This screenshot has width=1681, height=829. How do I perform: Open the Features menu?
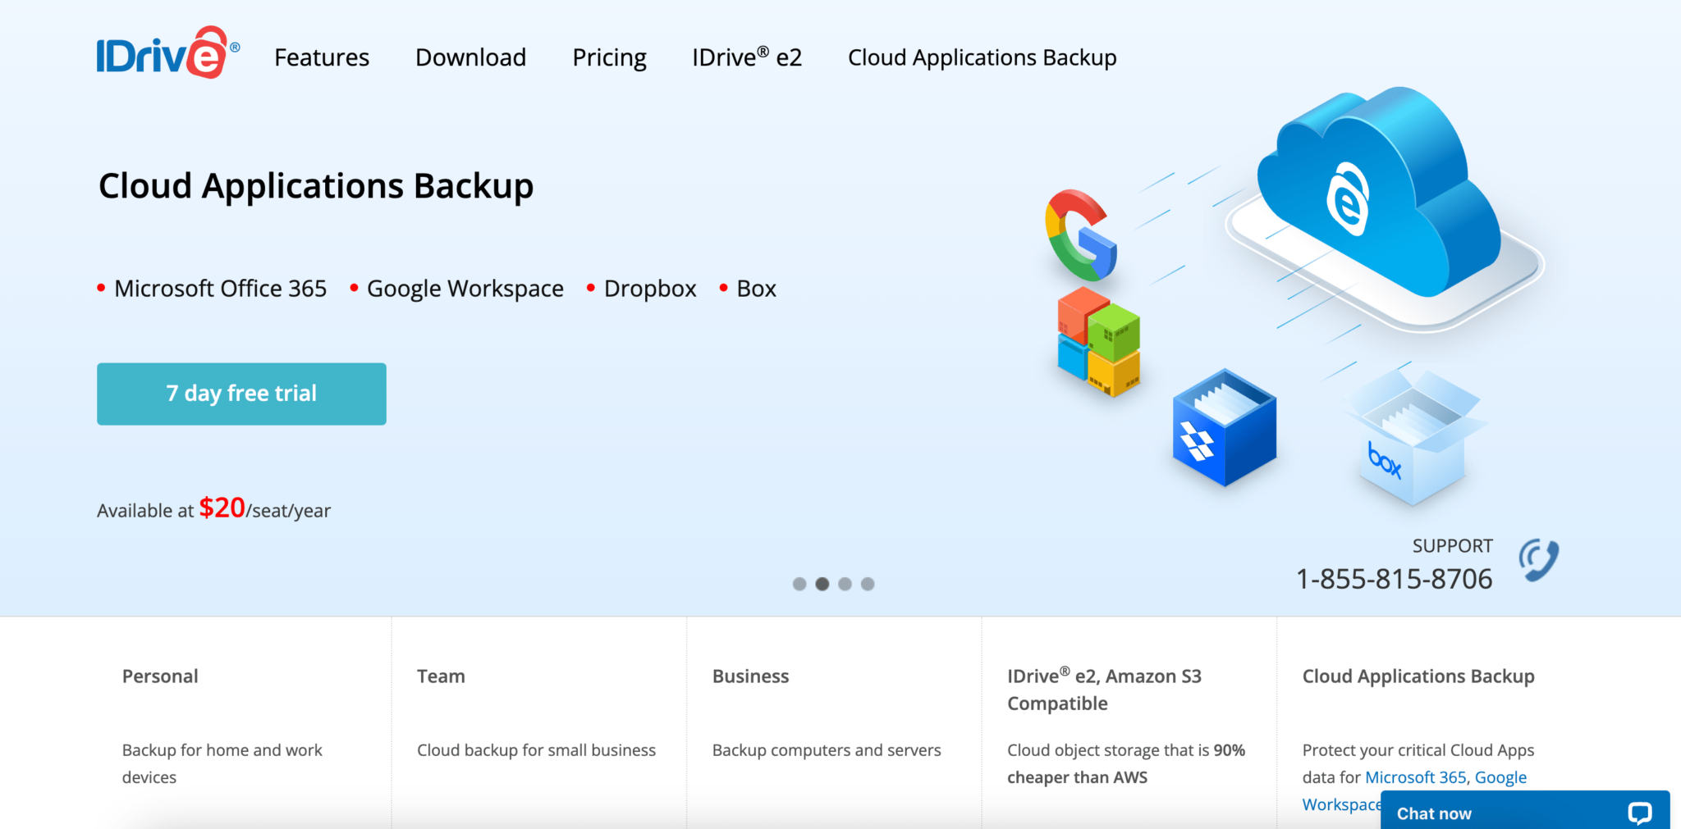(321, 57)
